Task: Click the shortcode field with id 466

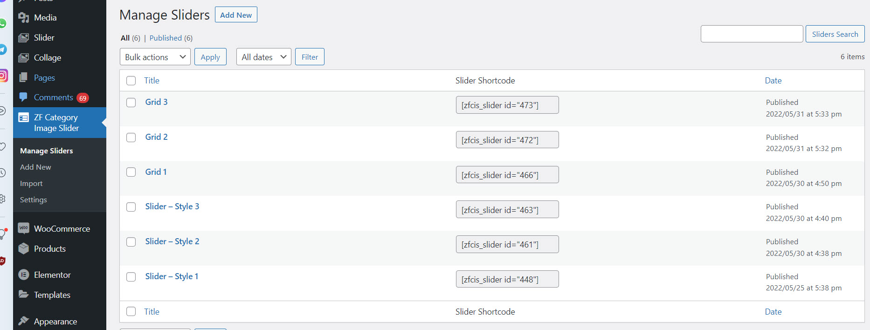Action: (507, 175)
